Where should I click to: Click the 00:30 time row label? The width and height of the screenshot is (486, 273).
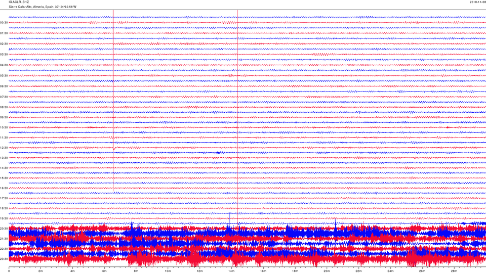(4, 23)
